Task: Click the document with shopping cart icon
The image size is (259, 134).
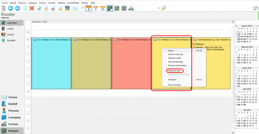Action: tap(53, 8)
